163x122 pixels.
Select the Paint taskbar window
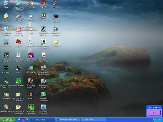[x=93, y=120]
